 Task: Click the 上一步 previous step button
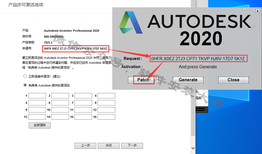tap(85, 146)
